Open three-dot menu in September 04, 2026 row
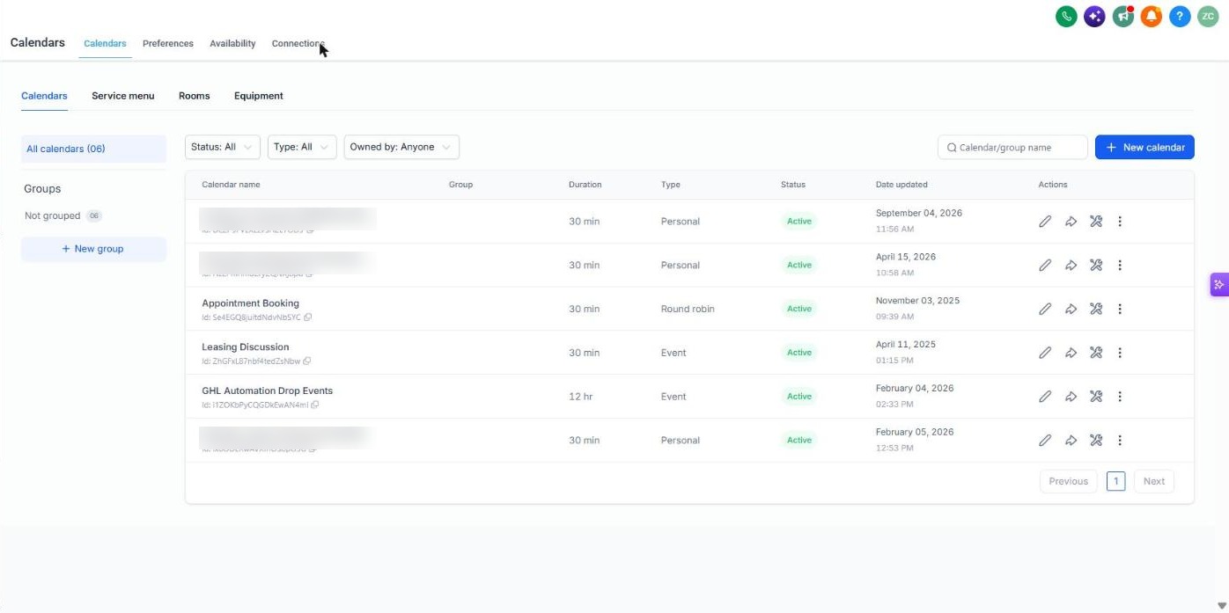Image resolution: width=1229 pixels, height=613 pixels. click(x=1120, y=222)
